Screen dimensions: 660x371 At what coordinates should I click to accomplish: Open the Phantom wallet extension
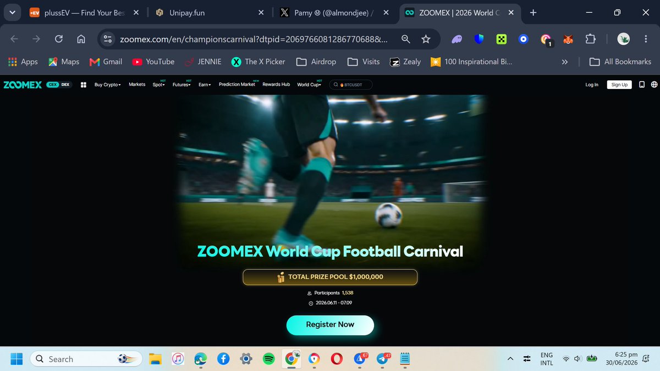coord(457,39)
